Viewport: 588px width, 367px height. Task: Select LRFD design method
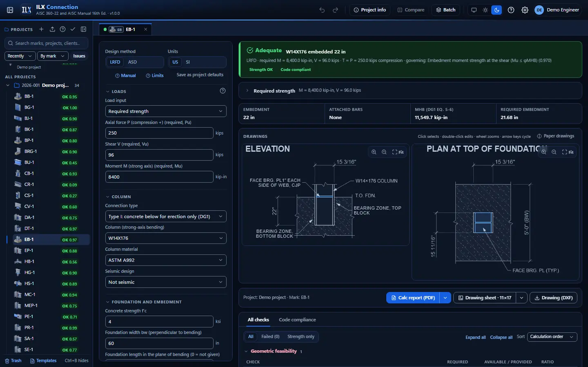(x=115, y=62)
